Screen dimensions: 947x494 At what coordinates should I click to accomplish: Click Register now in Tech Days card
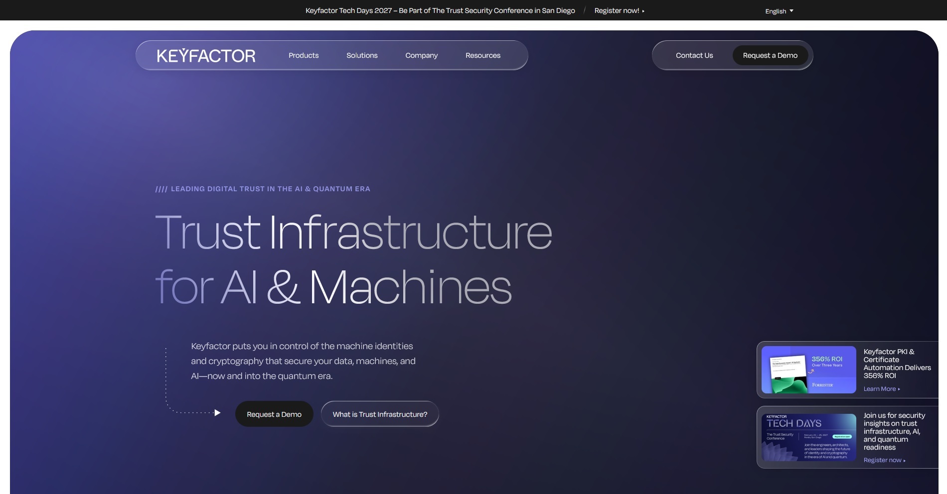tap(884, 460)
